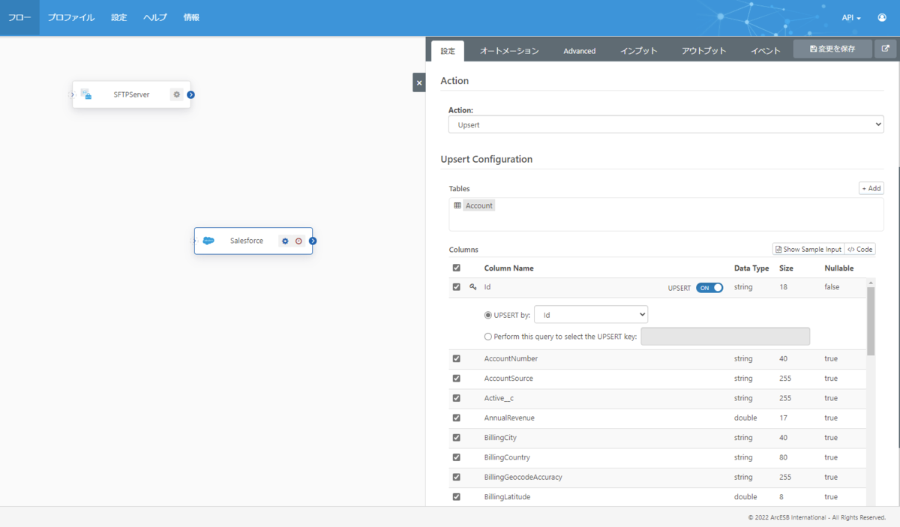Open the user account icon
Viewport: 900px width, 527px height.
pyautogui.click(x=882, y=17)
